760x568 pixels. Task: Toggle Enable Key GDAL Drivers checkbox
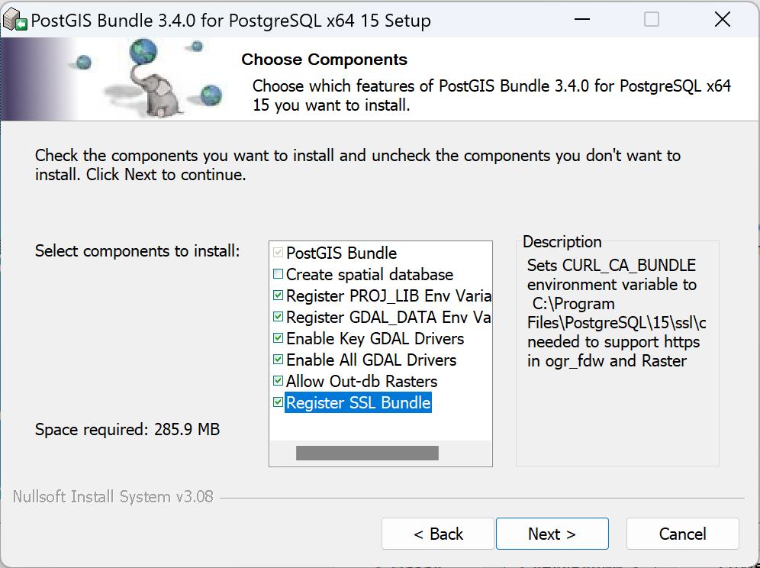279,338
